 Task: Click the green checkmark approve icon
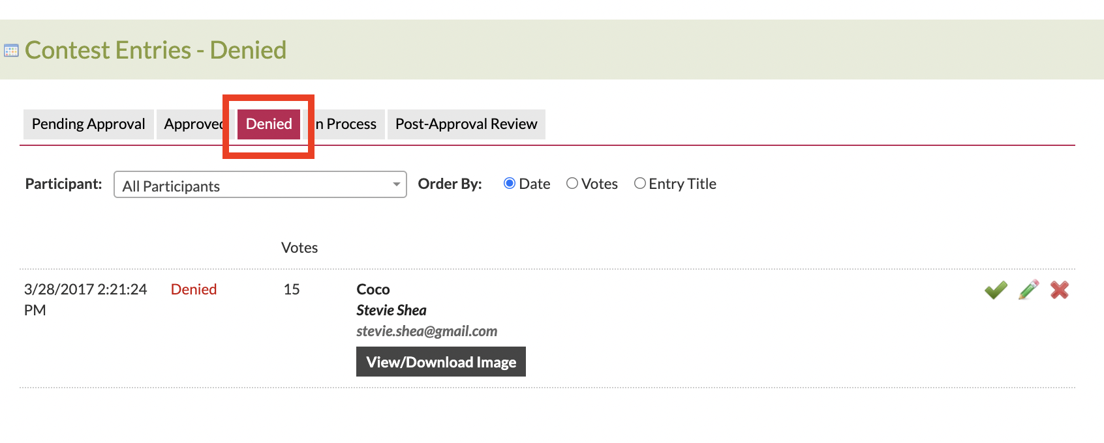(x=996, y=290)
